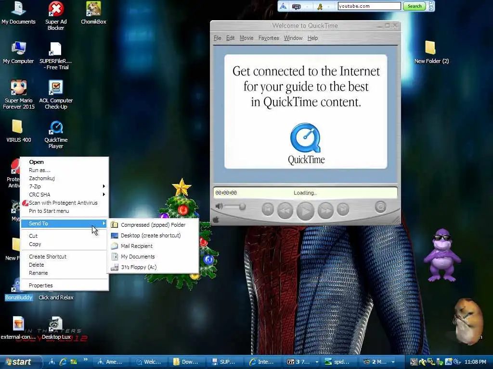493x369 pixels.
Task: Send to Desktop (create shortcut)
Action: pos(153,235)
